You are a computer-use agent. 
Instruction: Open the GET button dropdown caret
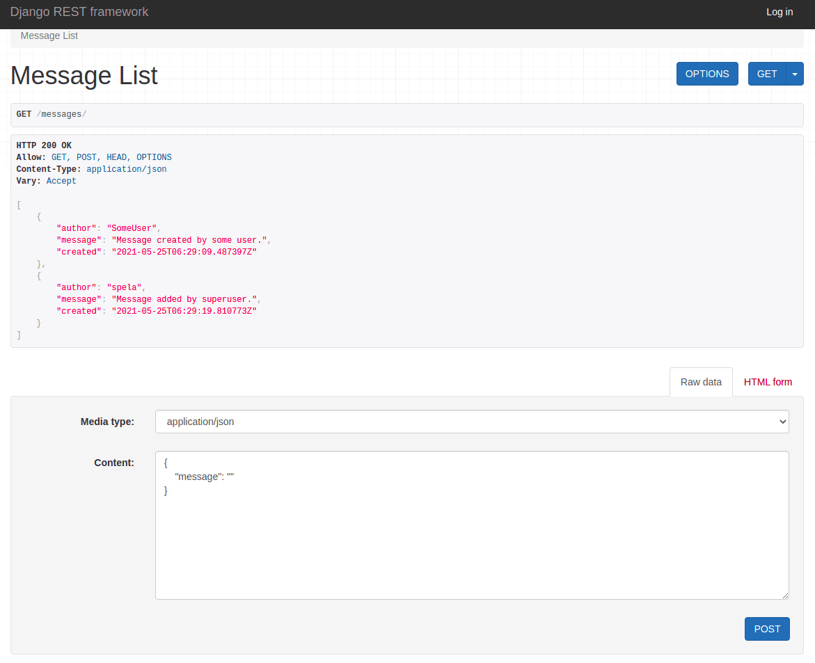(795, 74)
